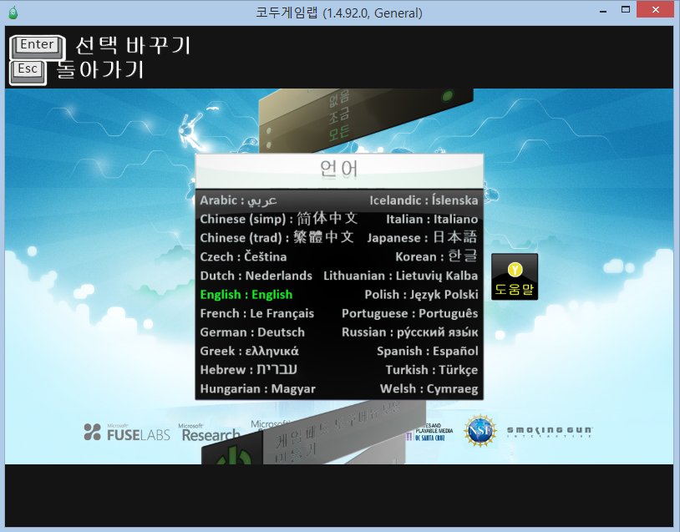Screen dimensions: 680x532
Task: Minimize the Kodu Game Lab window
Action: point(603,11)
